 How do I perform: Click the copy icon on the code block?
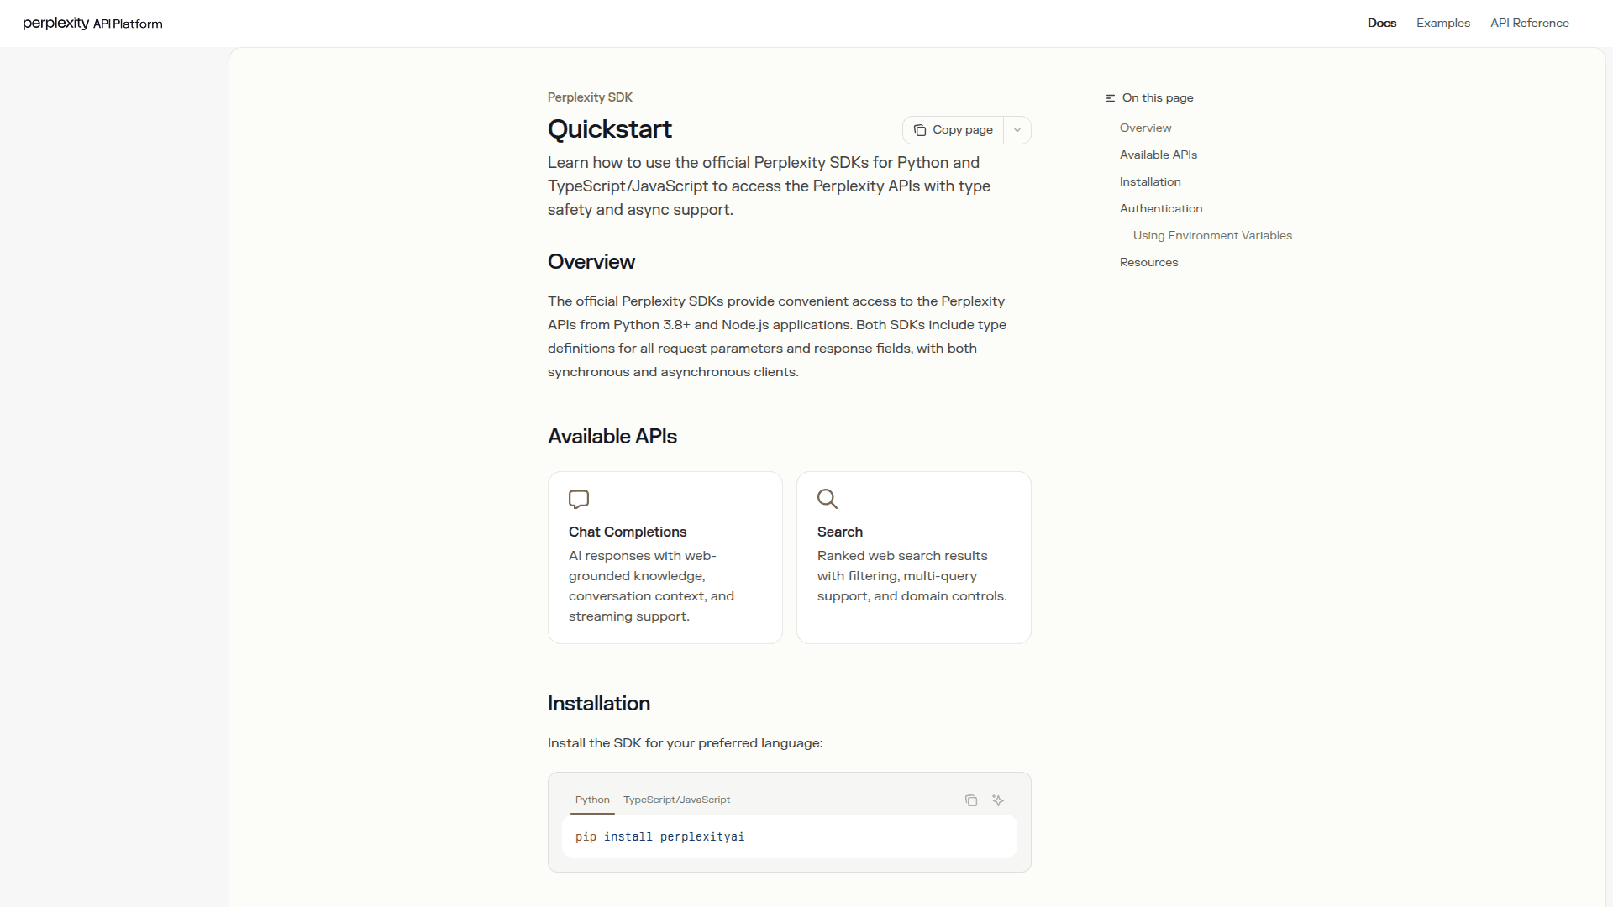pyautogui.click(x=971, y=800)
